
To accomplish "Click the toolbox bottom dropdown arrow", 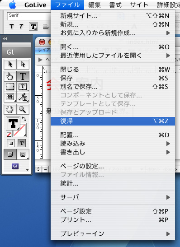I will click(x=28, y=170).
